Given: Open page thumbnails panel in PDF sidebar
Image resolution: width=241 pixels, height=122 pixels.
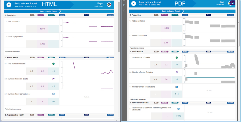Looking at the screenshot, I should (x=124, y=2).
